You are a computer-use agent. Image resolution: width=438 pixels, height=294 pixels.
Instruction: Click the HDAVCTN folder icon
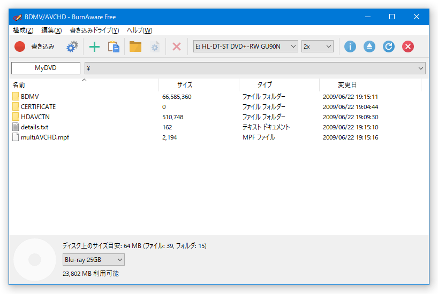(16, 117)
